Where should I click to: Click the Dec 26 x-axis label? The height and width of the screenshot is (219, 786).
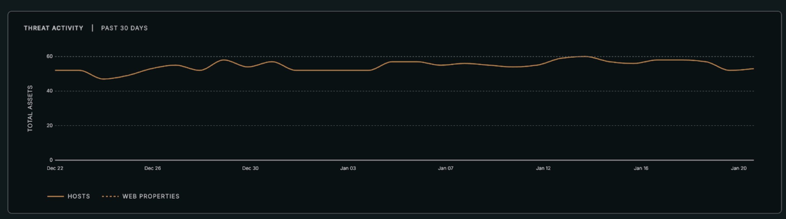point(153,168)
